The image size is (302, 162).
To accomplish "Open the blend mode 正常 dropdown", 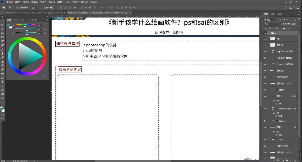I will pos(272,24).
